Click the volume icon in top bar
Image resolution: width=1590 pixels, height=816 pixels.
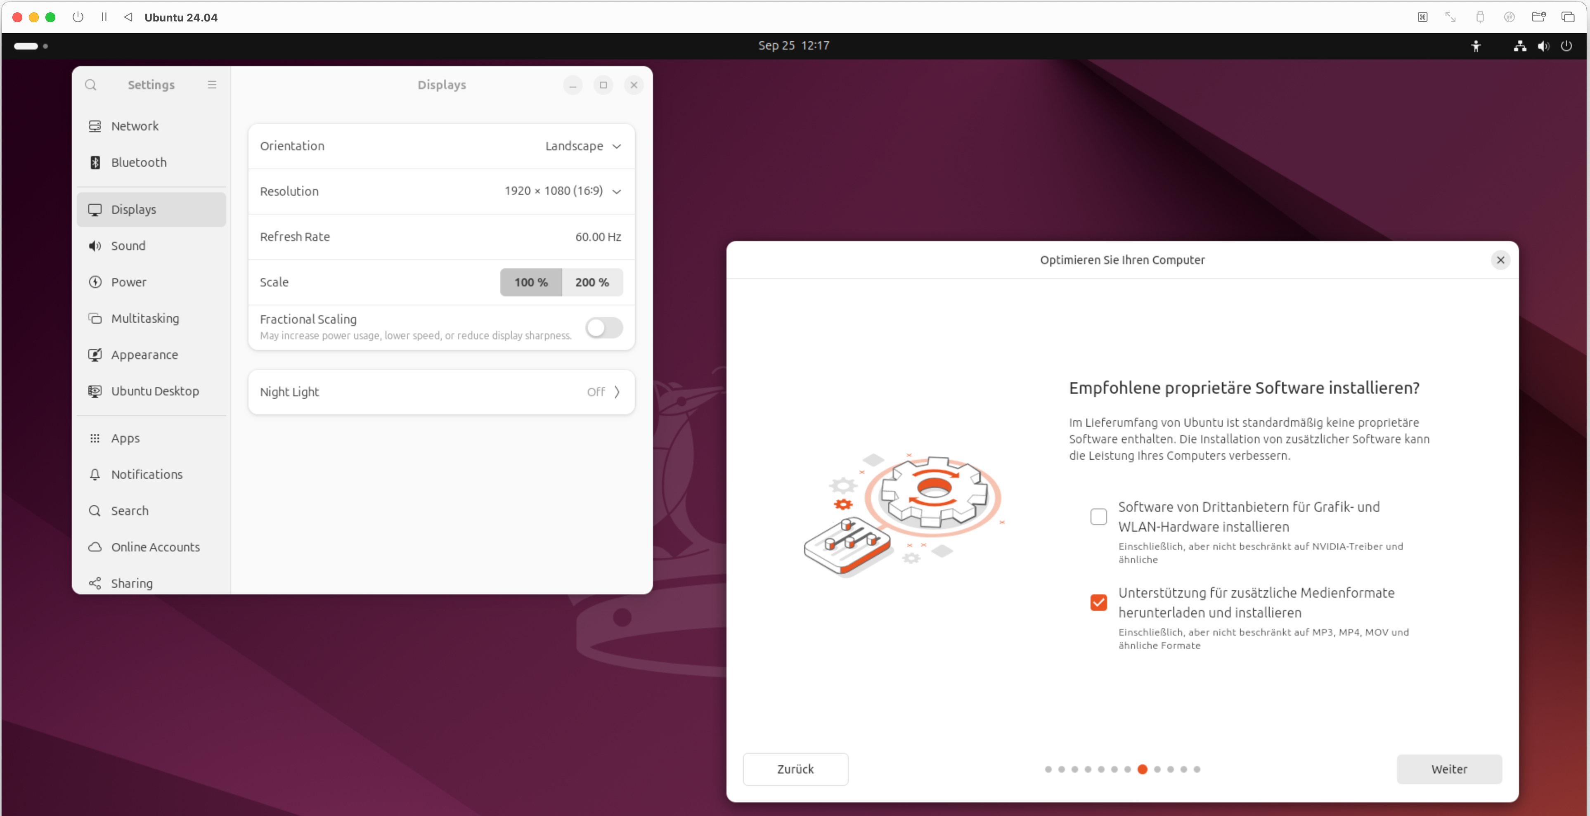pos(1543,46)
